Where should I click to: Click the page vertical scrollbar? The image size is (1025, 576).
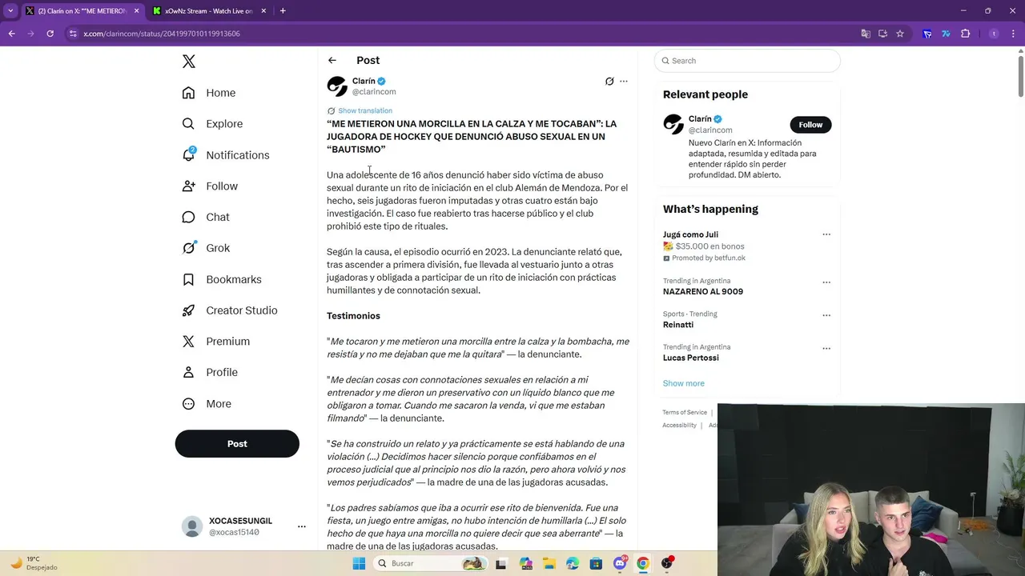coord(1020,76)
